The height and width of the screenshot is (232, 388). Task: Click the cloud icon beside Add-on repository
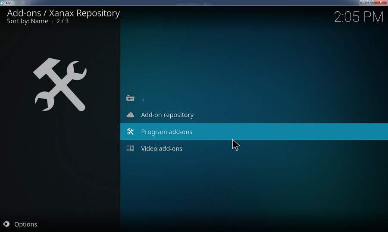[x=130, y=115]
